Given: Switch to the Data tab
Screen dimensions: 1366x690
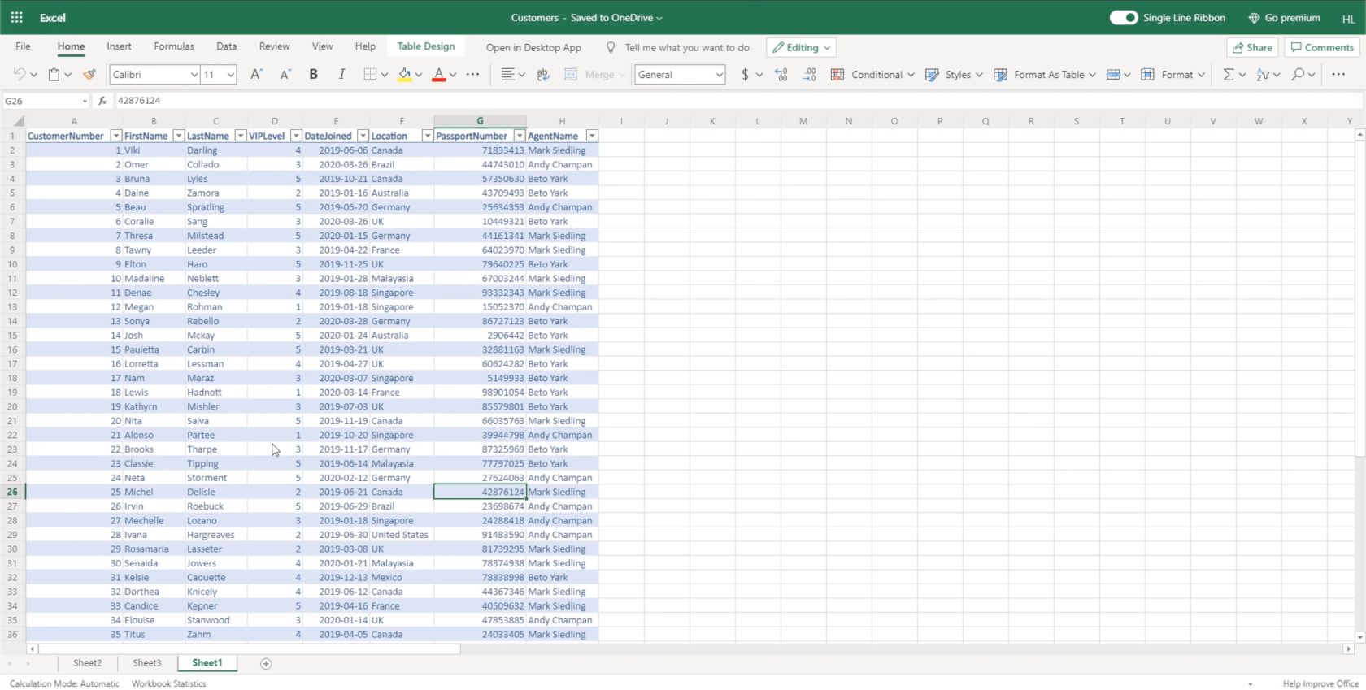Looking at the screenshot, I should (227, 46).
